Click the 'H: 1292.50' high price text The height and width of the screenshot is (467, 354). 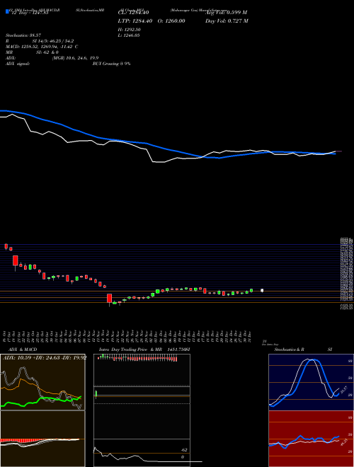tap(130, 30)
